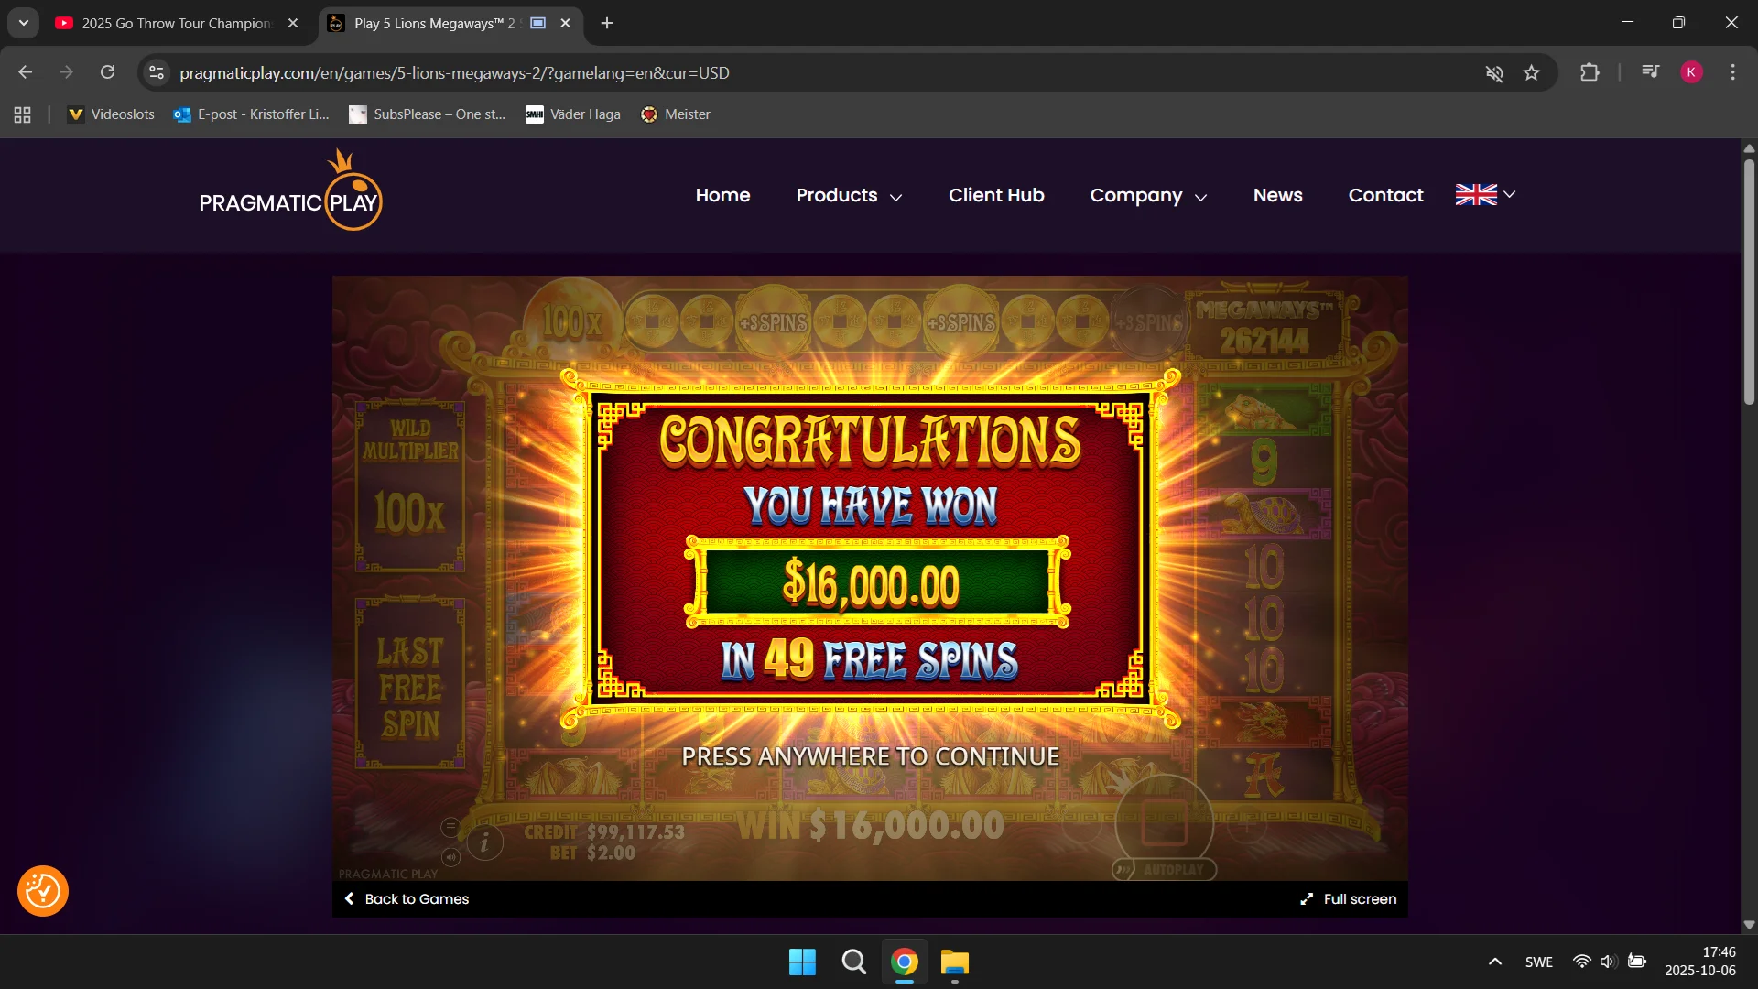Bookmark this page with the star
The width and height of the screenshot is (1758, 989).
click(x=1532, y=73)
